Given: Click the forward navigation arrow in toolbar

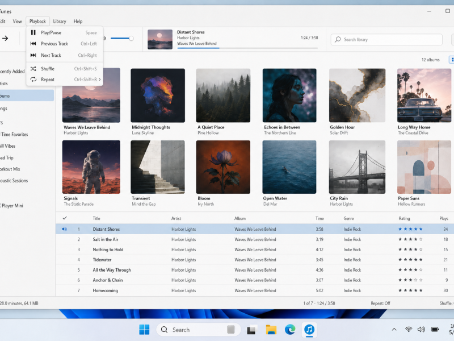Looking at the screenshot, I should [x=5, y=38].
